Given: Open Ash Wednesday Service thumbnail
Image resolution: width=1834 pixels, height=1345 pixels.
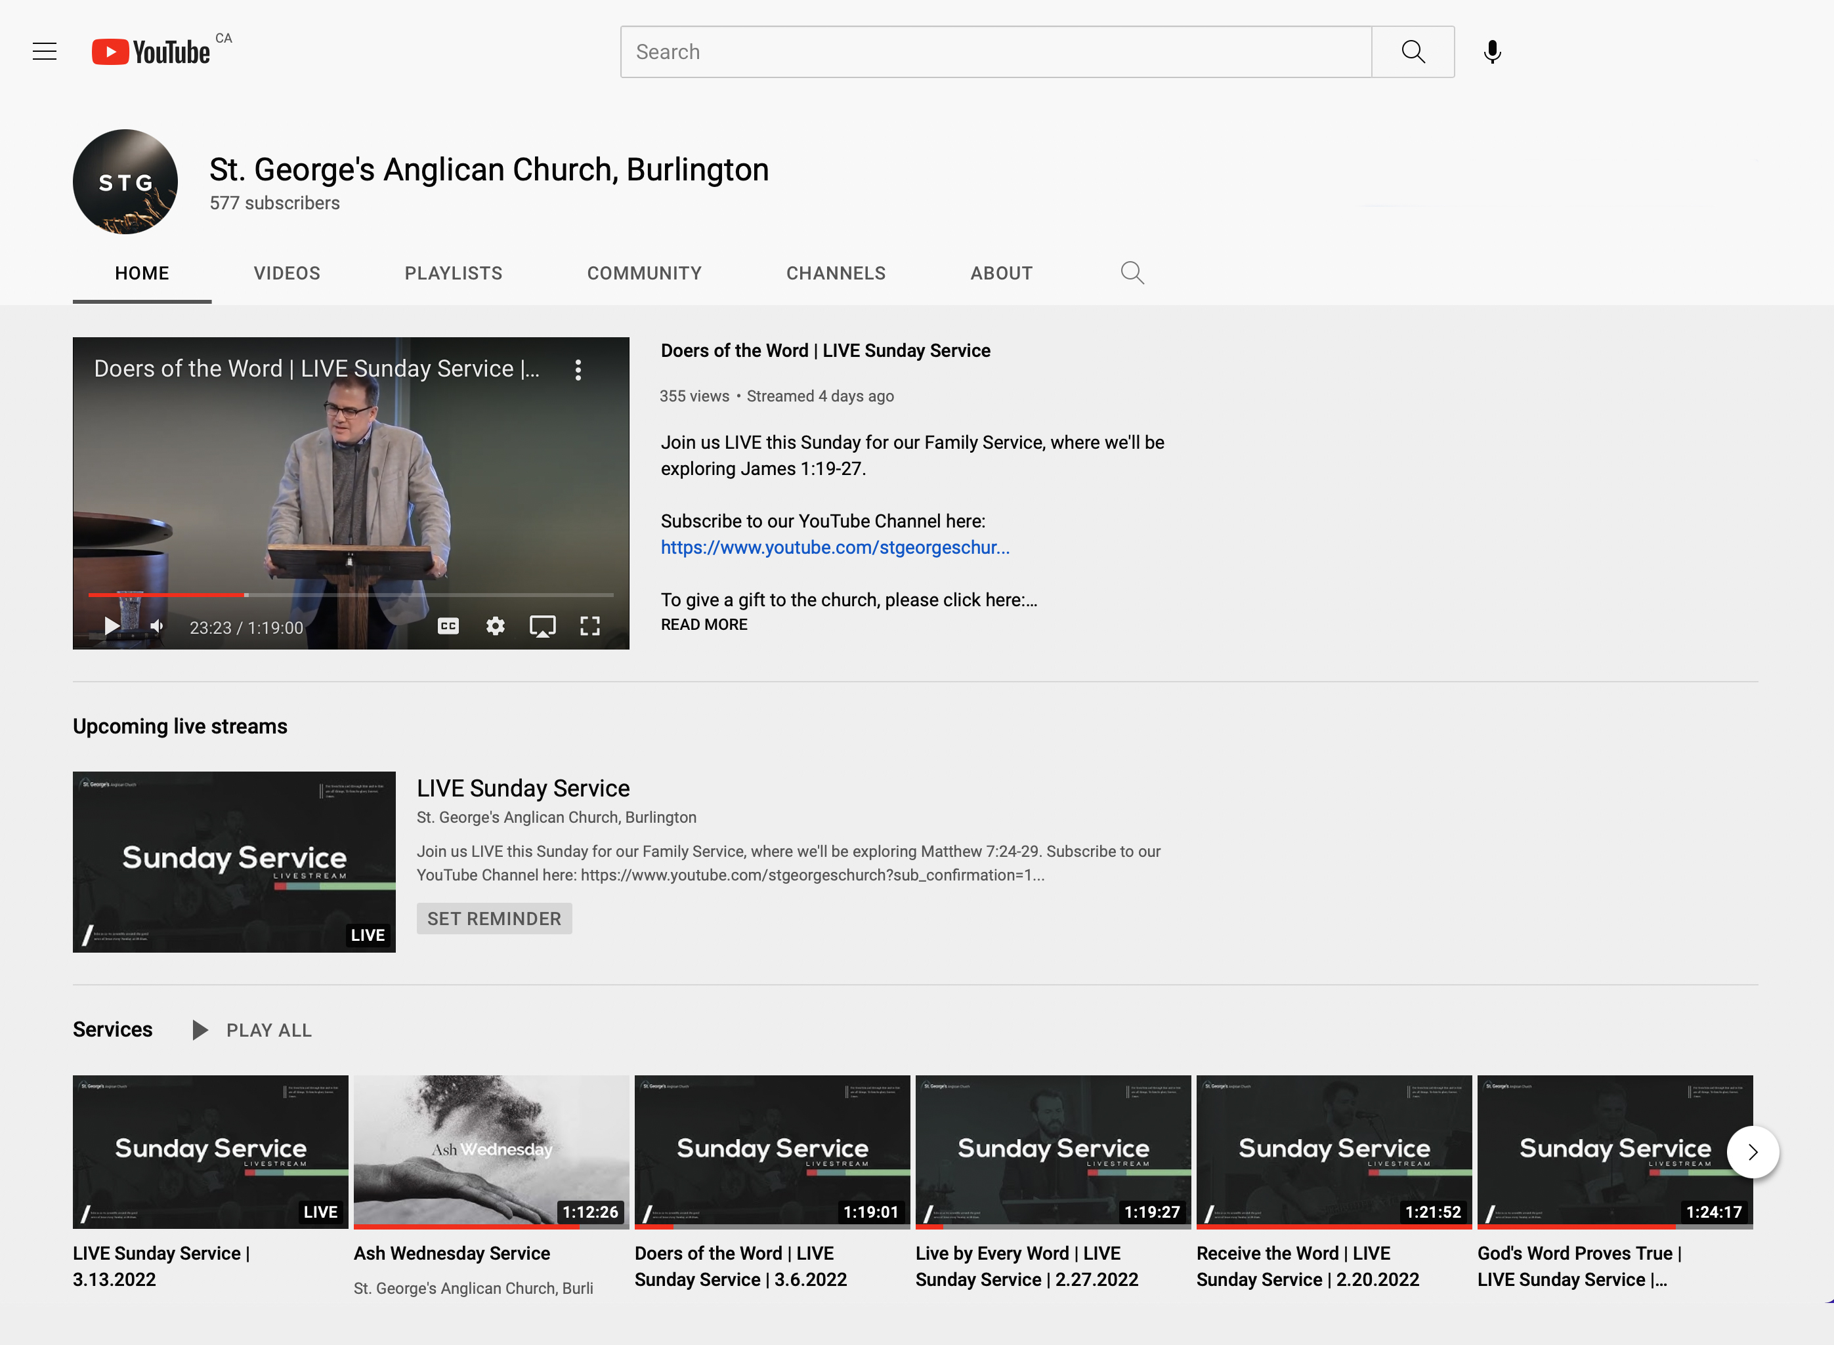Looking at the screenshot, I should tap(491, 1152).
